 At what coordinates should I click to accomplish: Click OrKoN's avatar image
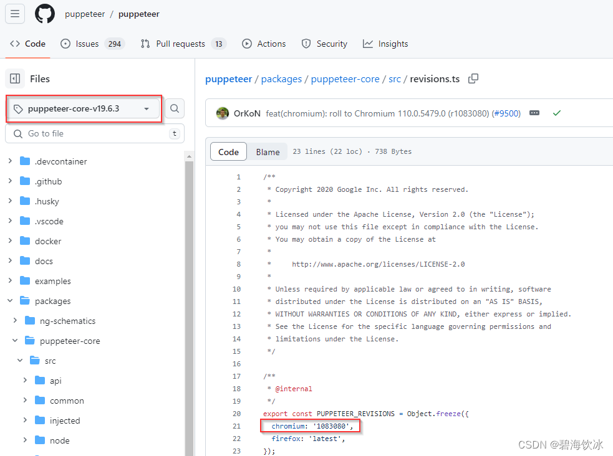coord(223,113)
